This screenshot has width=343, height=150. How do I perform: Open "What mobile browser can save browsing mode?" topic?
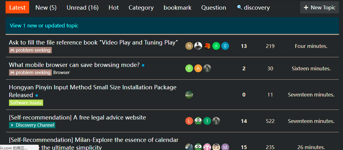[74, 65]
